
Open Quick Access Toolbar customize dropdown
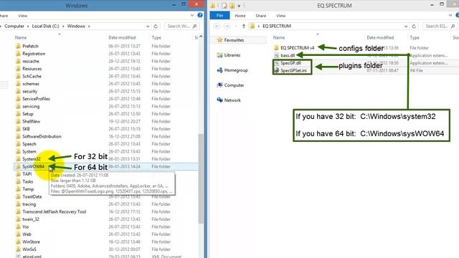point(239,6)
